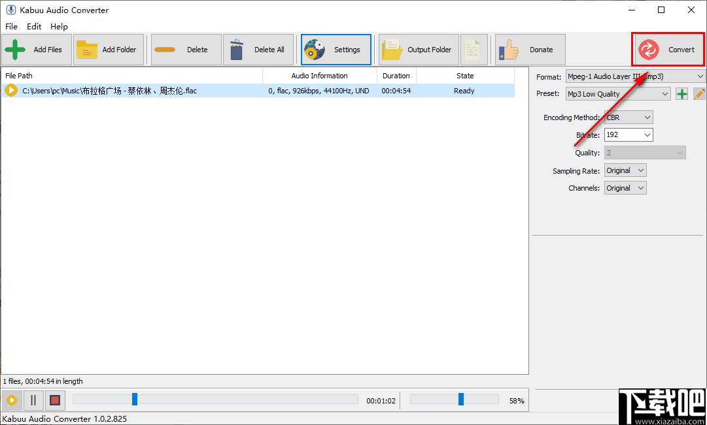Screen dimensions: 707x425
Task: Click the volume slider handle
Action: (461, 400)
